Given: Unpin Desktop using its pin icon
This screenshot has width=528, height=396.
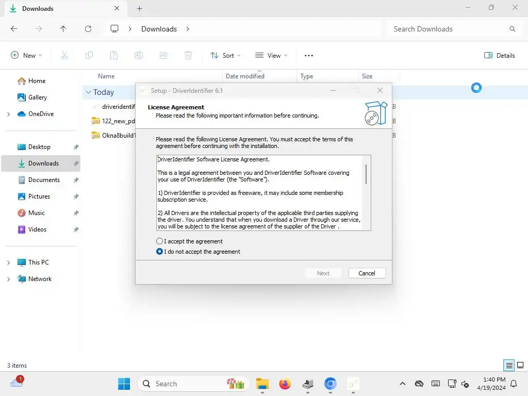Looking at the screenshot, I should pos(76,147).
